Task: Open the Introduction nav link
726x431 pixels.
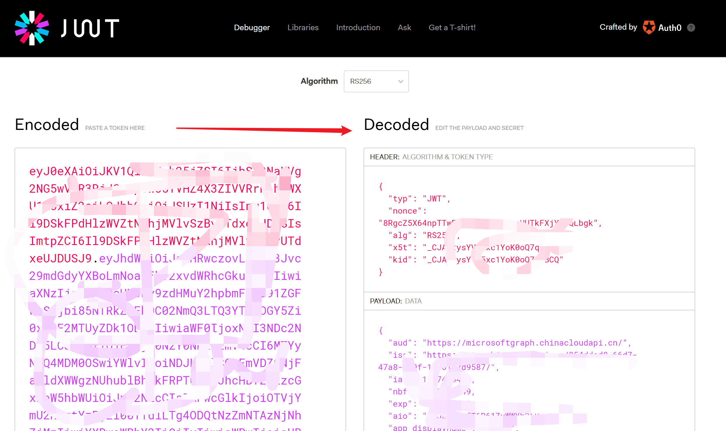Action: click(358, 28)
